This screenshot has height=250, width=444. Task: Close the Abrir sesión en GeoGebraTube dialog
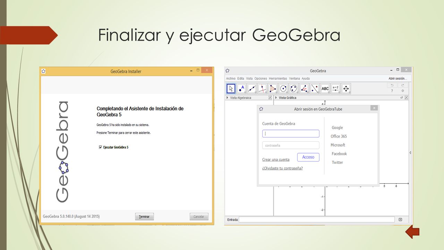pos(374,108)
